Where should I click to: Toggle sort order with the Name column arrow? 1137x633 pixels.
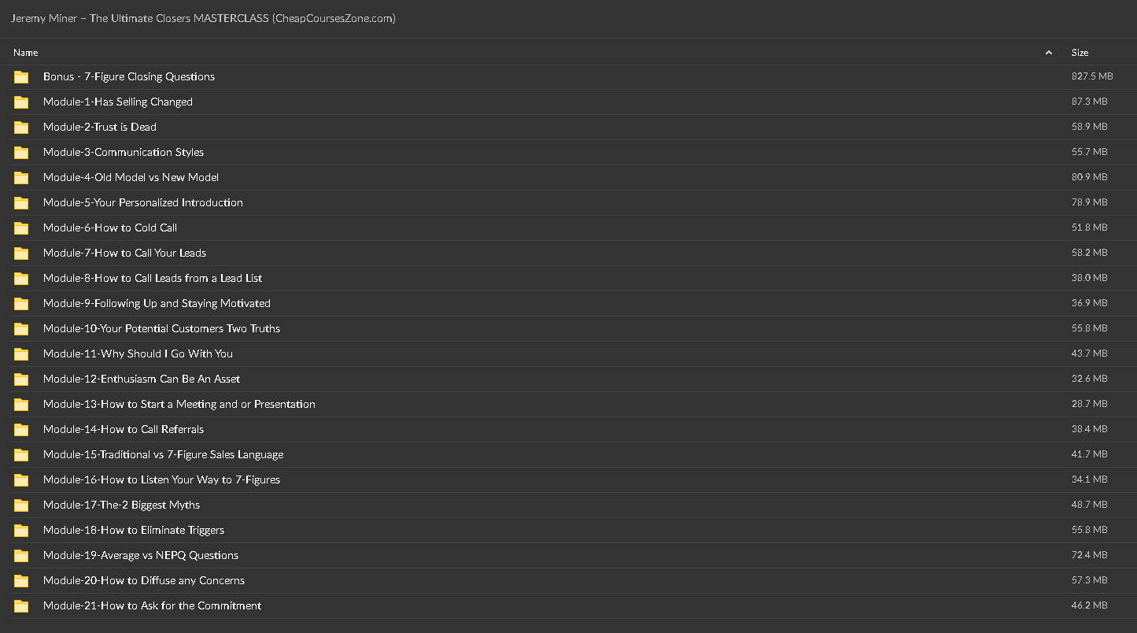click(1048, 53)
